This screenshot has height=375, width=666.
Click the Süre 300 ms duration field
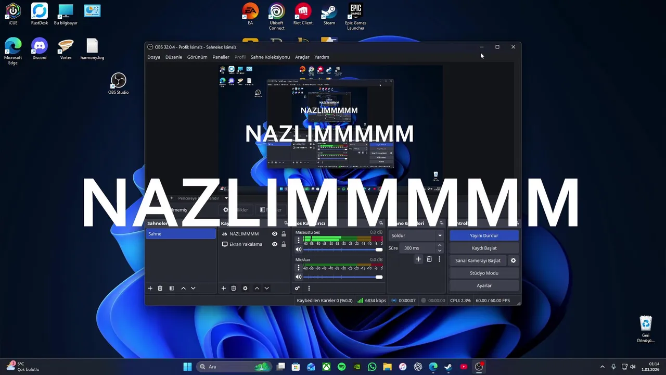[418, 248]
